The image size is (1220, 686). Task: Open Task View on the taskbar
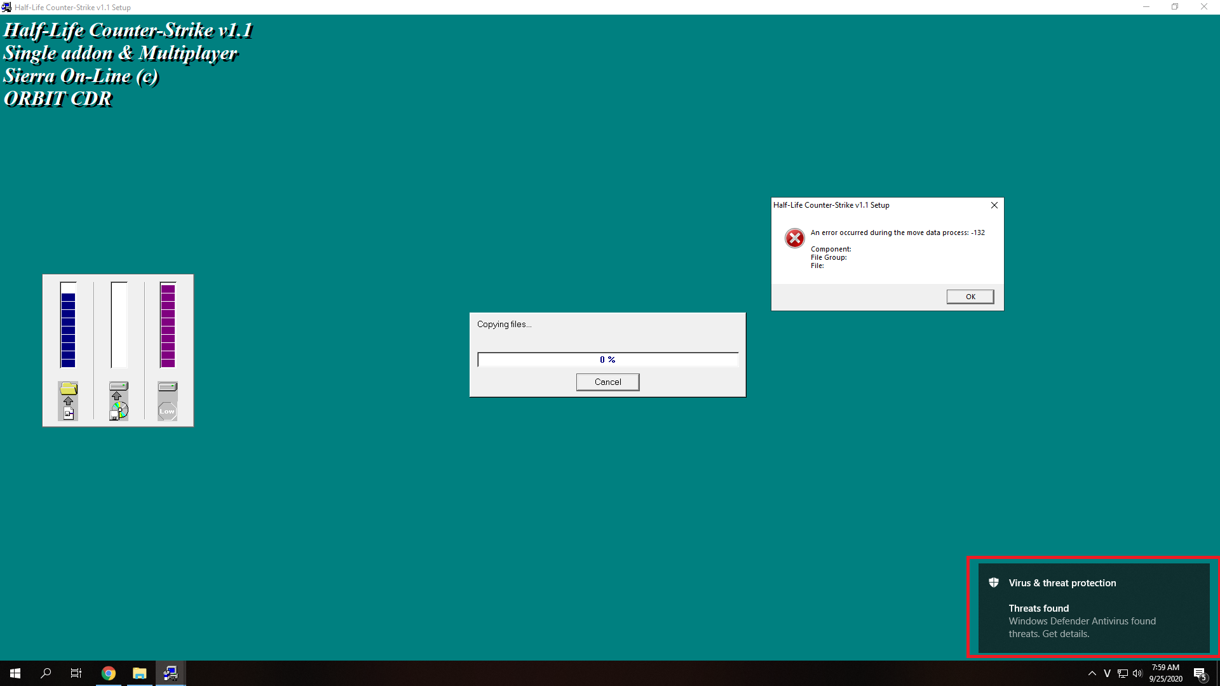pos(76,673)
